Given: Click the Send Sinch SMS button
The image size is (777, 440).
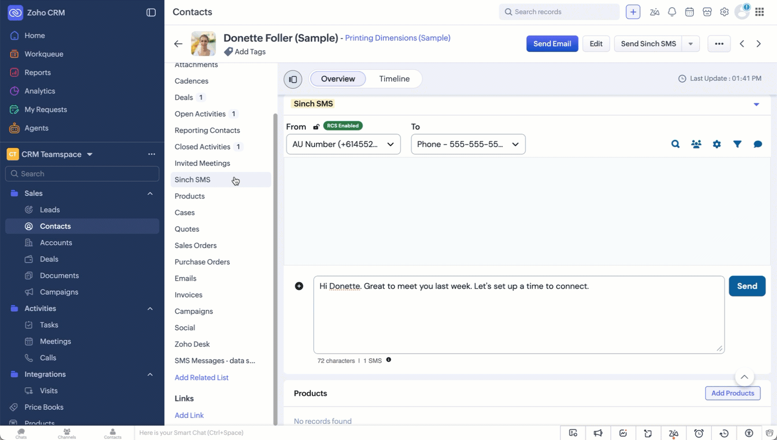Looking at the screenshot, I should pyautogui.click(x=649, y=44).
